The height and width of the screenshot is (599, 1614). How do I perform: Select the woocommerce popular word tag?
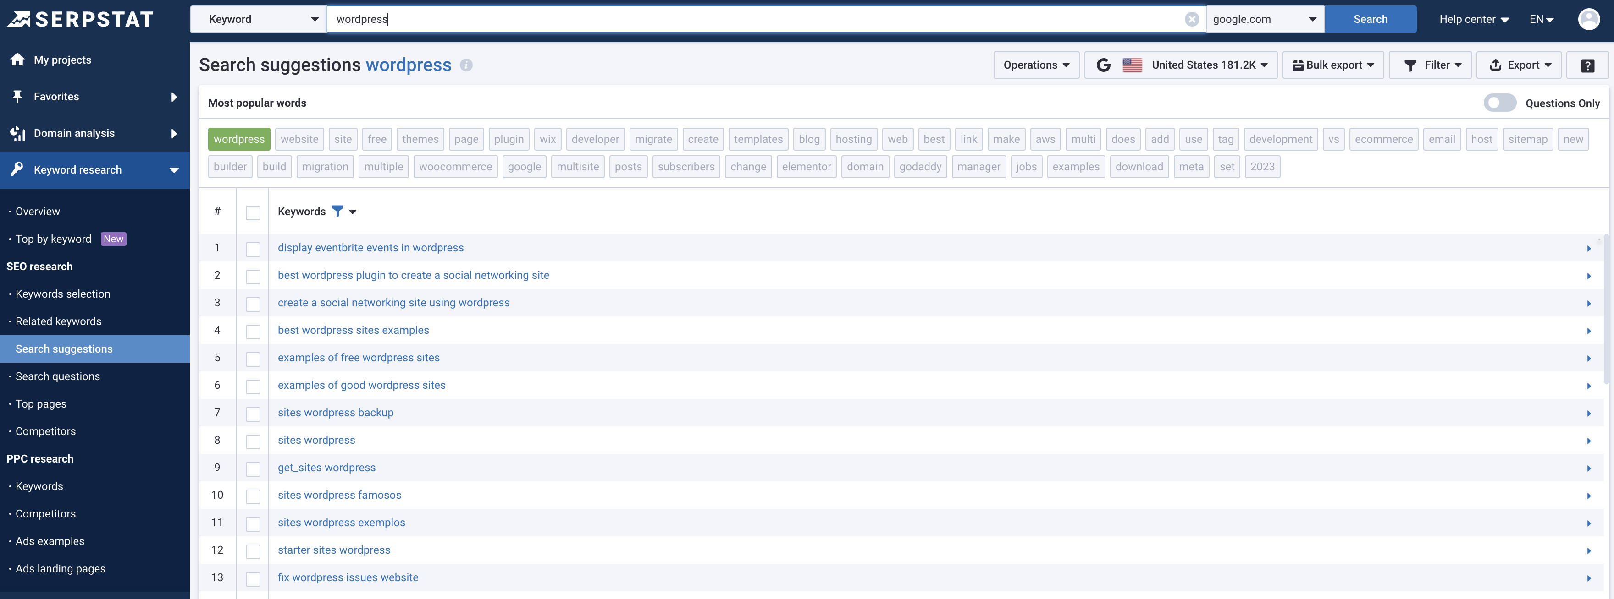pos(455,167)
